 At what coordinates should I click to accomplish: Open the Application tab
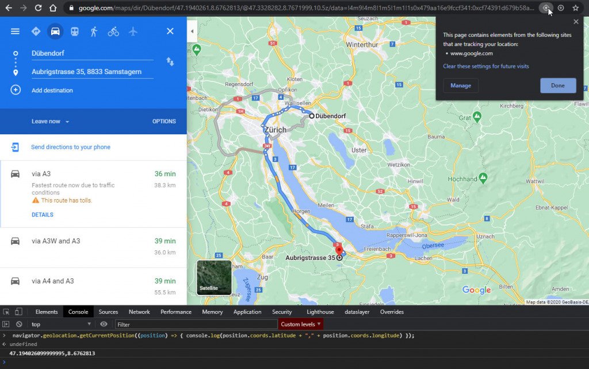(247, 312)
